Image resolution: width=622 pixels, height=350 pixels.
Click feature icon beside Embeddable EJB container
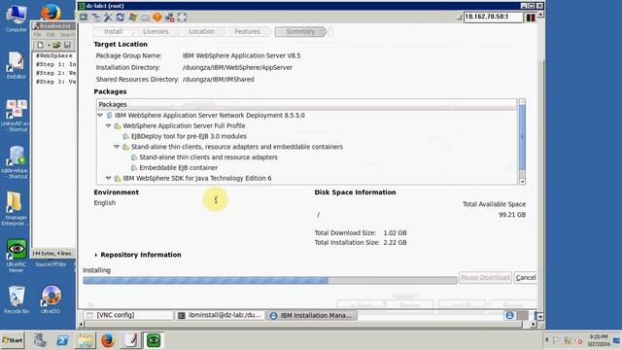point(134,168)
